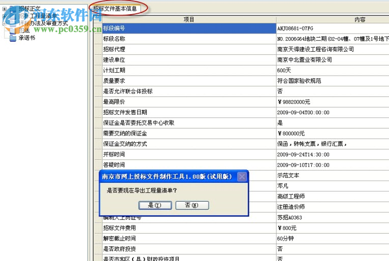Select the 保证金交纳的方式 cell
389x261 pixels.
pos(189,144)
